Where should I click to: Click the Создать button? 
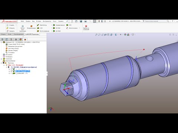10,25
